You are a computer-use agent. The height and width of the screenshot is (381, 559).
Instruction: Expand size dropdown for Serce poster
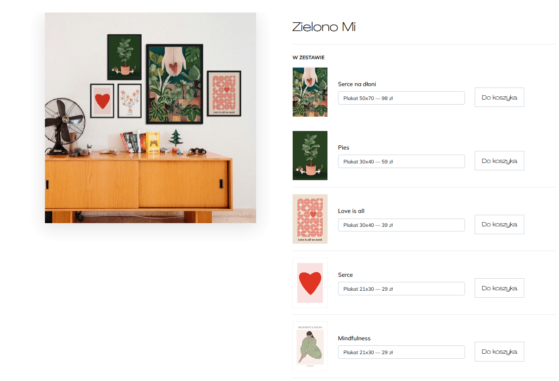[x=401, y=289]
